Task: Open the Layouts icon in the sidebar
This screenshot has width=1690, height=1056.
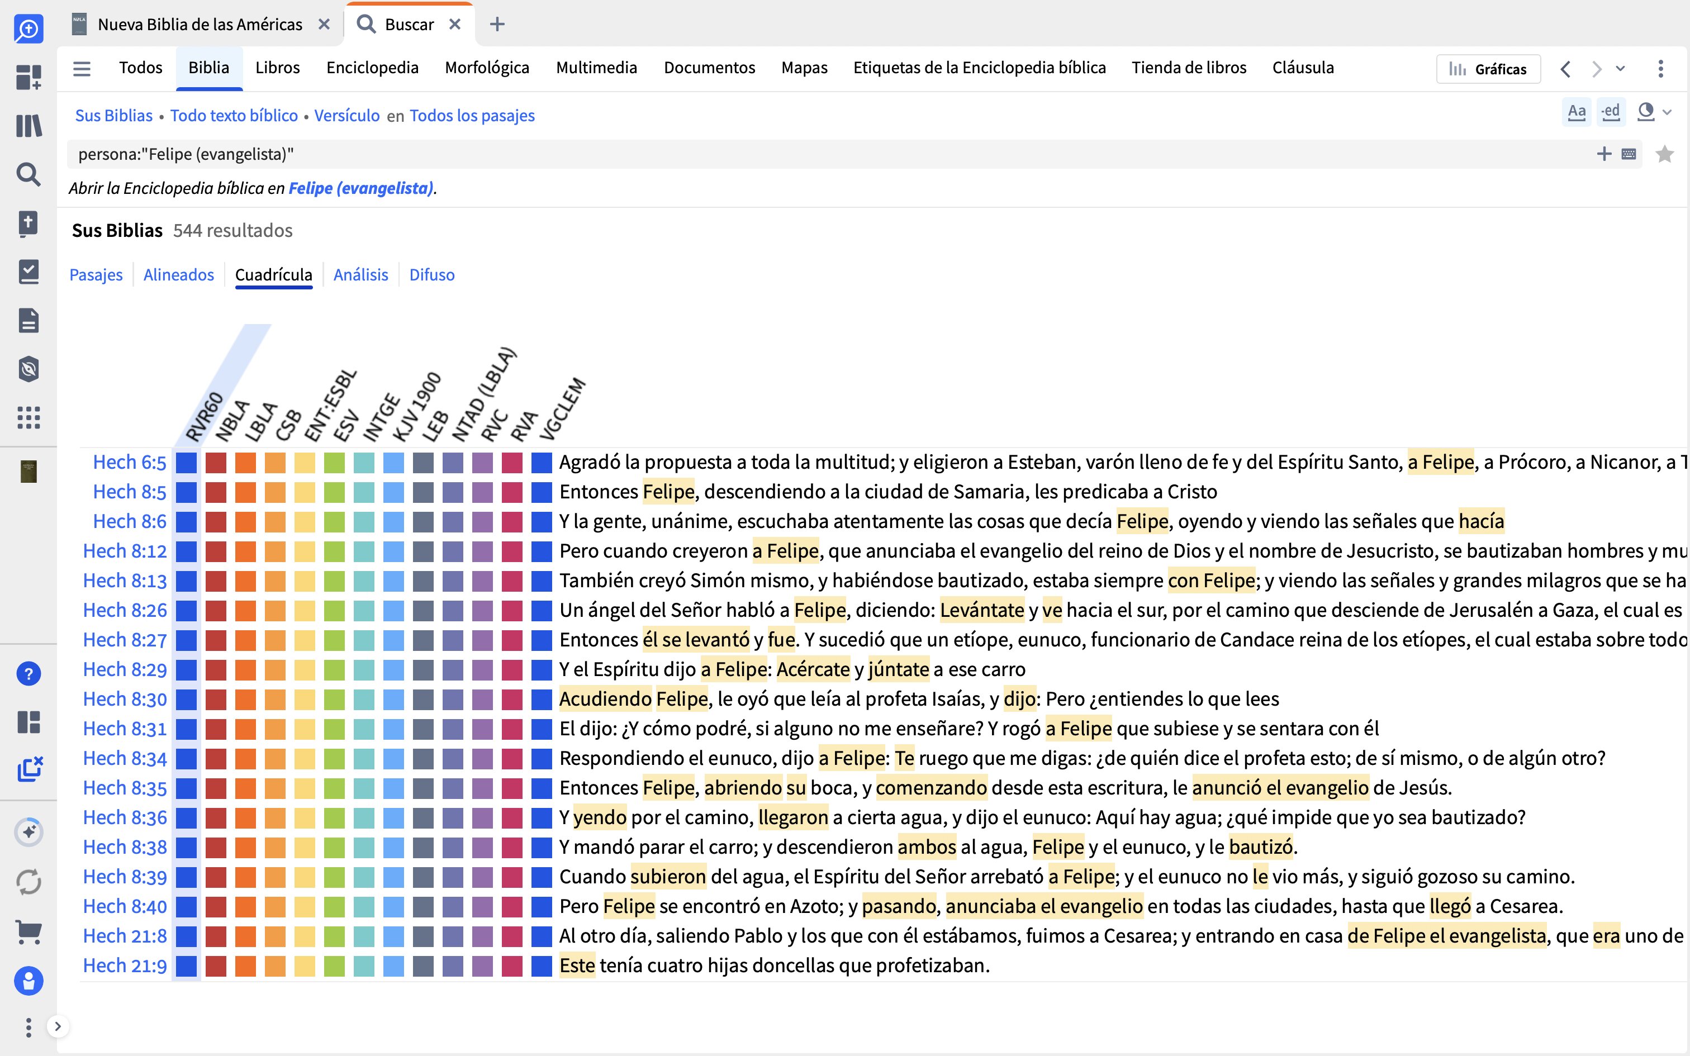Action: click(x=29, y=722)
